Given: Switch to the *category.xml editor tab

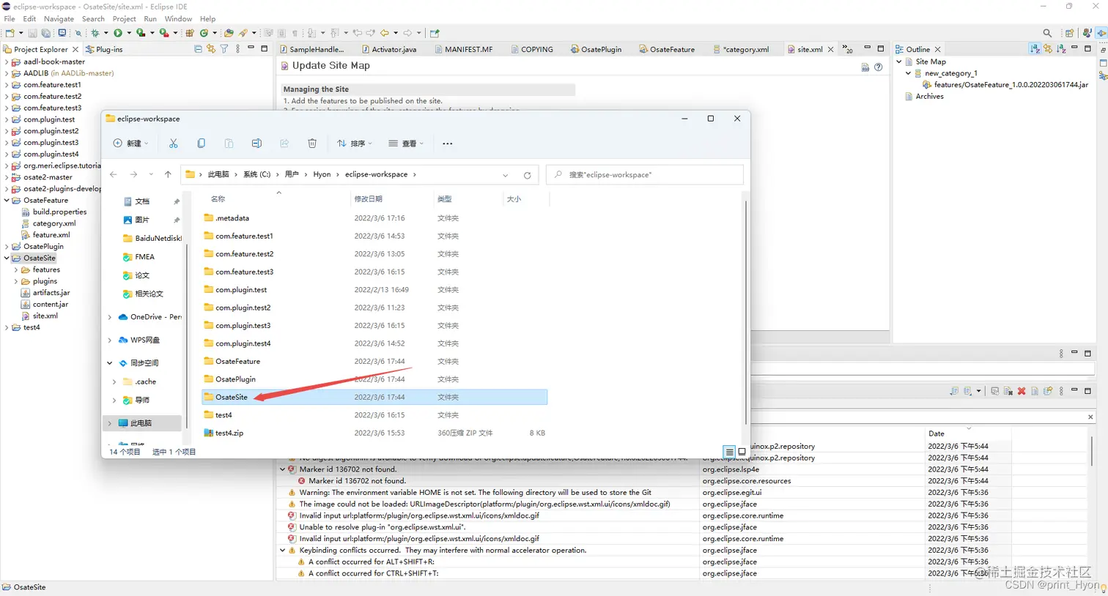Looking at the screenshot, I should pyautogui.click(x=740, y=49).
